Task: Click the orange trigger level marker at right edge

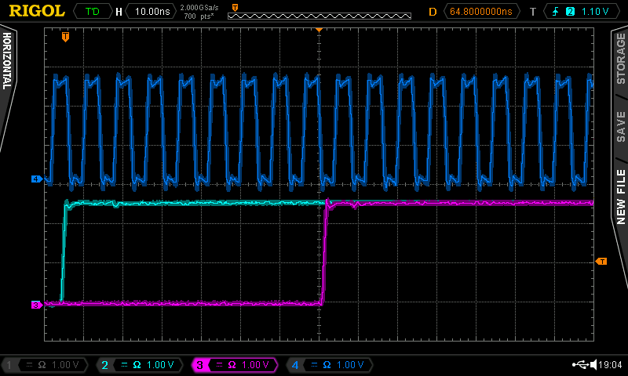Action: (601, 261)
